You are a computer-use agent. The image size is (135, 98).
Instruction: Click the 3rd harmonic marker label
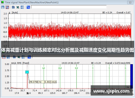tap(76, 68)
